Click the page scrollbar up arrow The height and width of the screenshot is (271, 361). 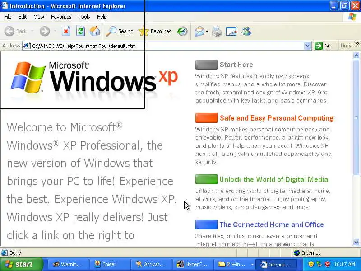pos(356,55)
